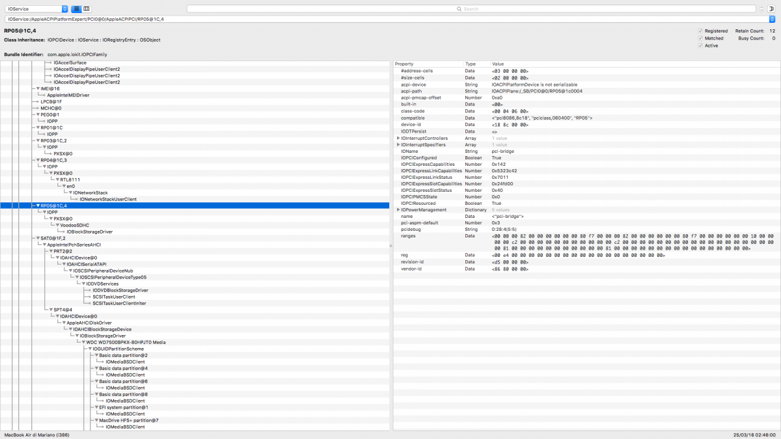Image resolution: width=781 pixels, height=439 pixels.
Task: Select the RTL8111 network device entry
Action: 70,180
